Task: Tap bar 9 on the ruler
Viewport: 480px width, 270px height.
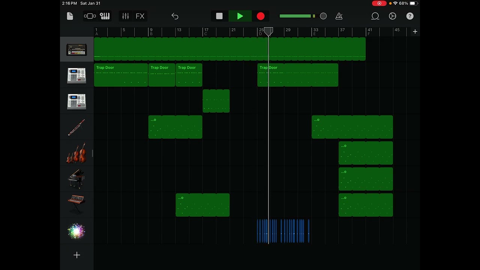Action: (151, 30)
